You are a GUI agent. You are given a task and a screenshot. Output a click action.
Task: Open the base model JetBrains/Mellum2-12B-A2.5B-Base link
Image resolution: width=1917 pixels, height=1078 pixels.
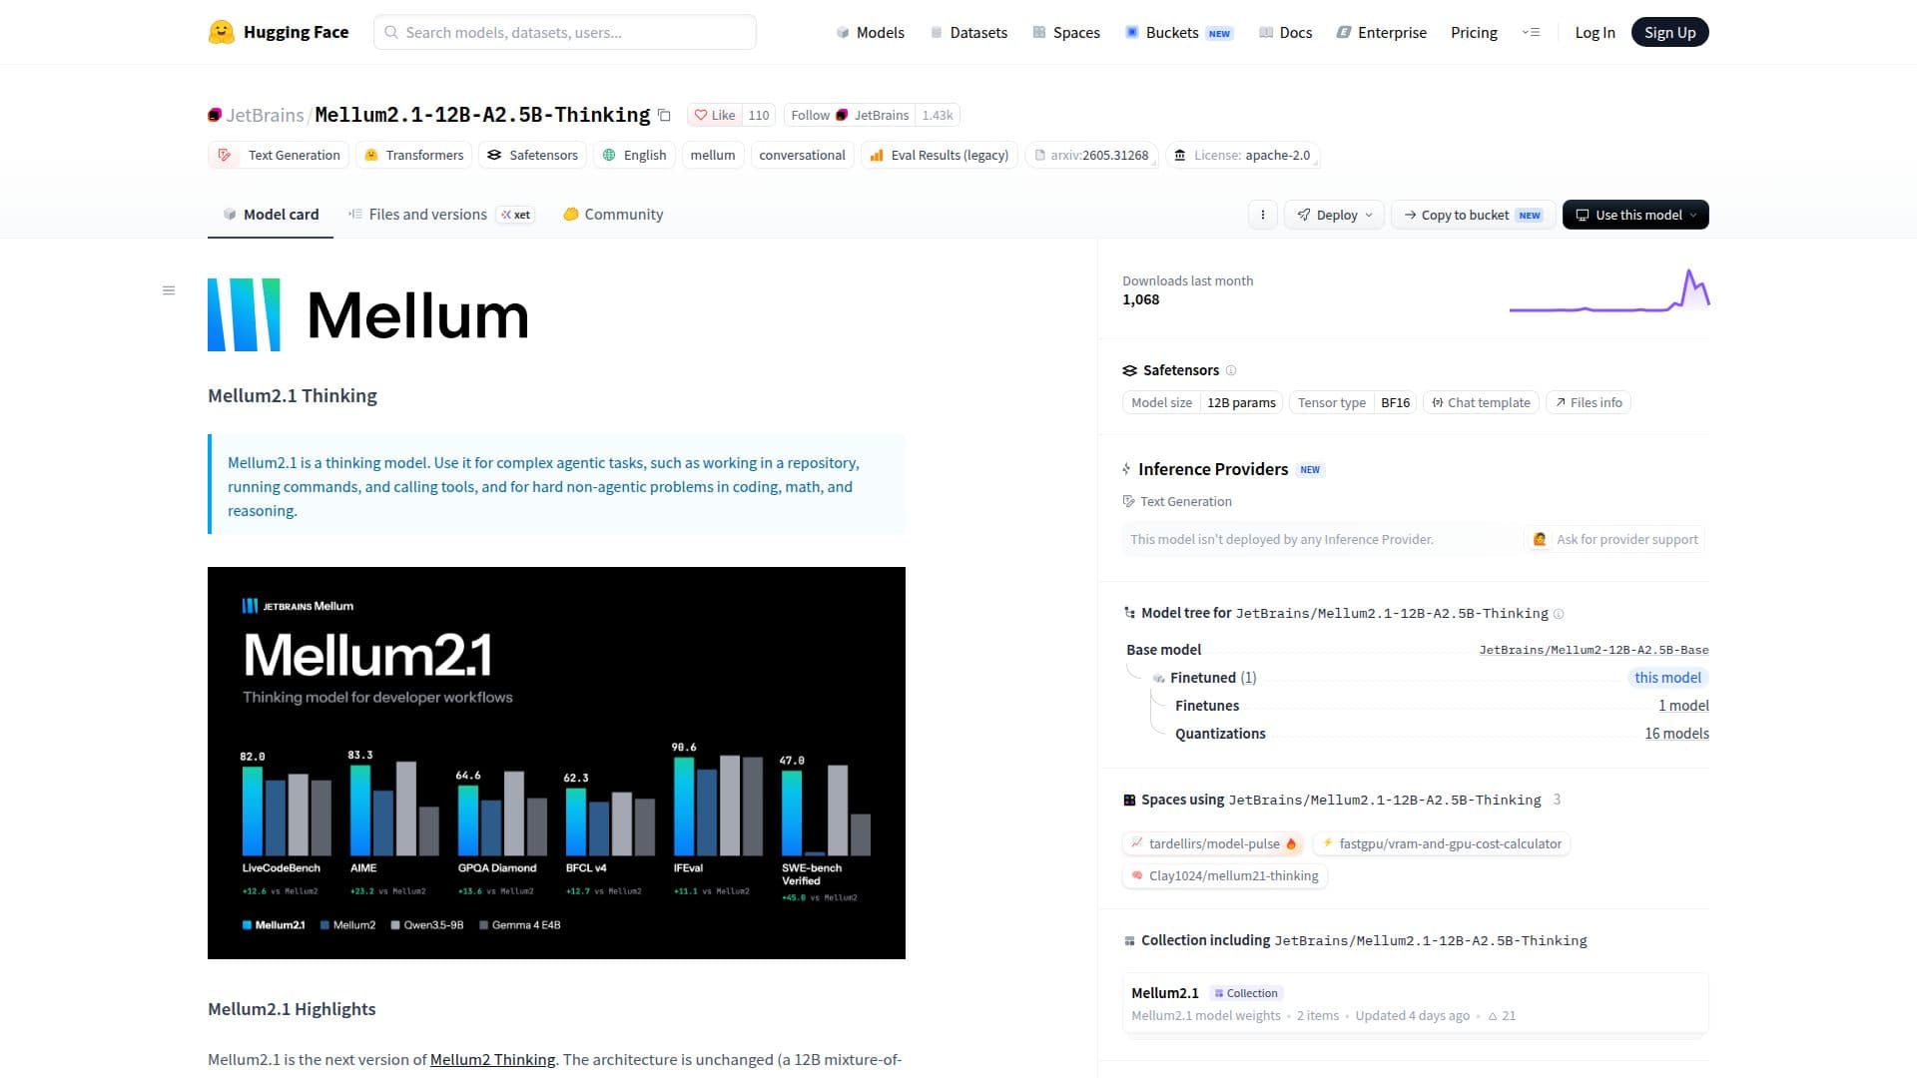pyautogui.click(x=1594, y=650)
